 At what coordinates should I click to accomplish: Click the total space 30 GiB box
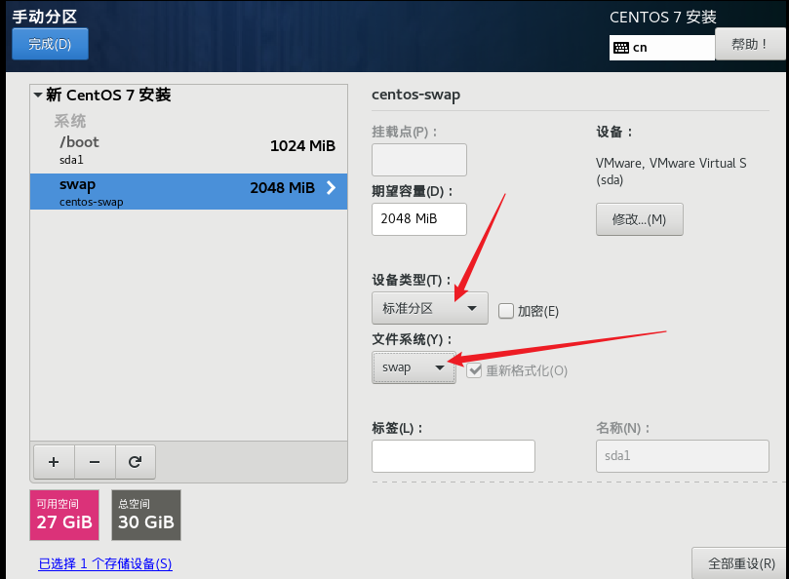146,515
